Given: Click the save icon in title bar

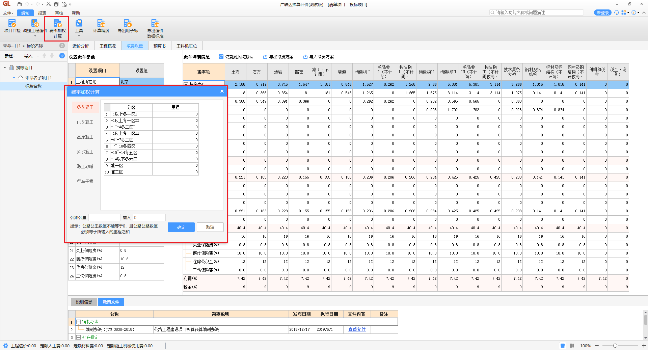Looking at the screenshot, I should 19,4.
